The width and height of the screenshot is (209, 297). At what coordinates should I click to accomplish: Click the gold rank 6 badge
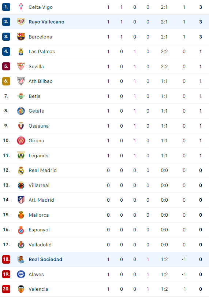6,81
